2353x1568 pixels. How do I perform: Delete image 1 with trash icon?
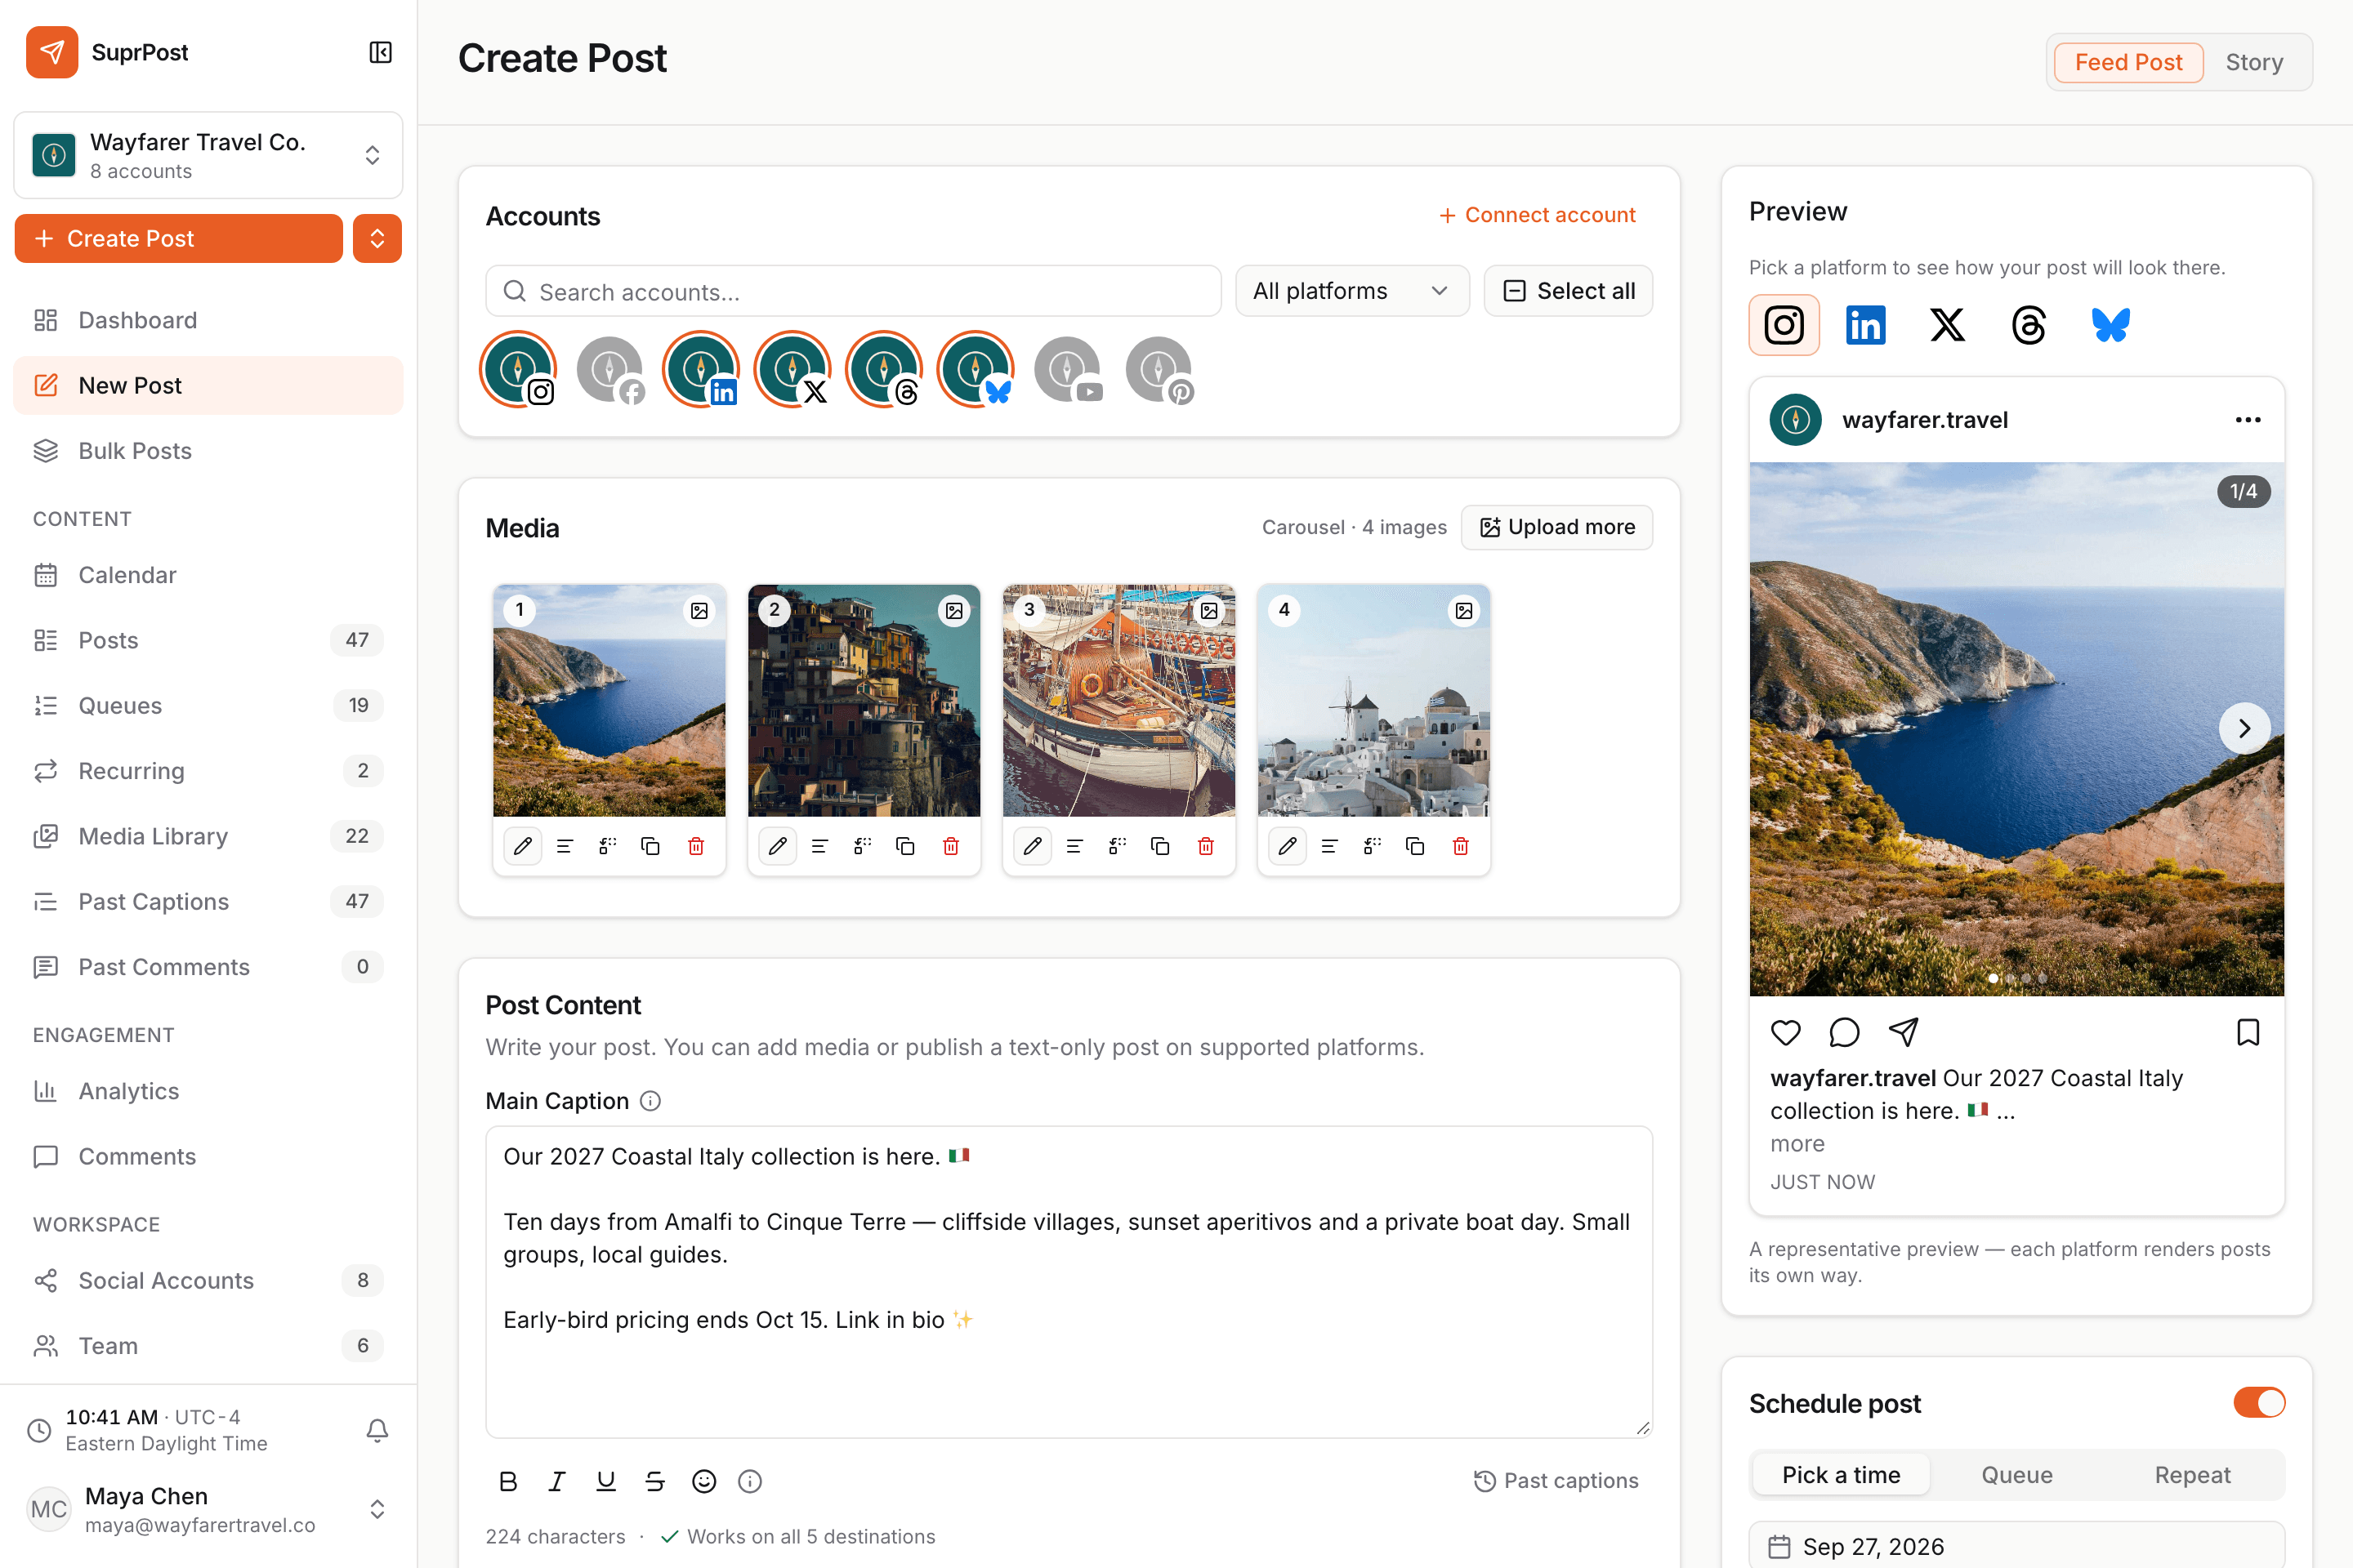696,846
